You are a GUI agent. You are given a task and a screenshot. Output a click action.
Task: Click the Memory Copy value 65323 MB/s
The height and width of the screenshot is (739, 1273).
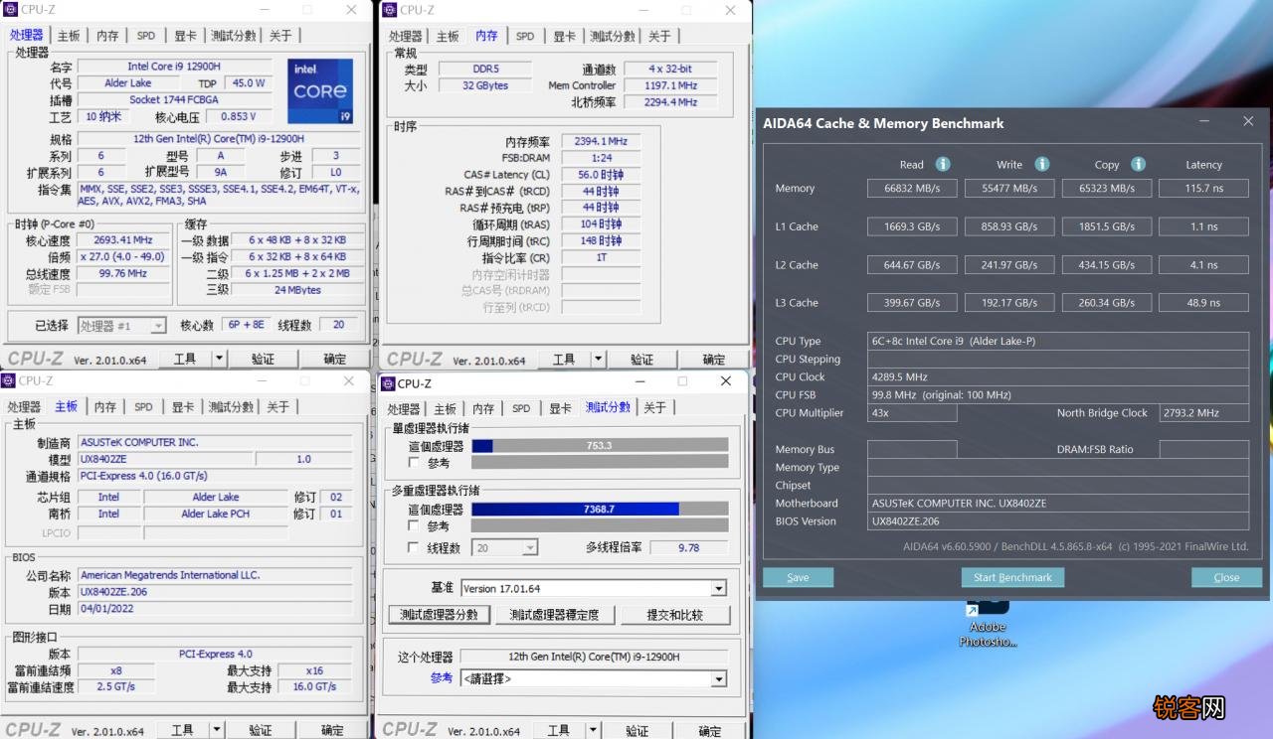(x=1106, y=188)
